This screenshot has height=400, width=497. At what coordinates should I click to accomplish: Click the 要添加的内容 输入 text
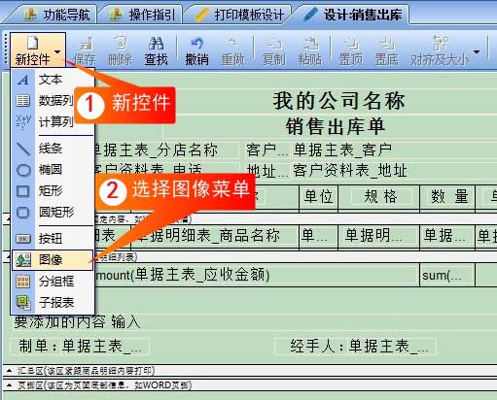point(77,322)
